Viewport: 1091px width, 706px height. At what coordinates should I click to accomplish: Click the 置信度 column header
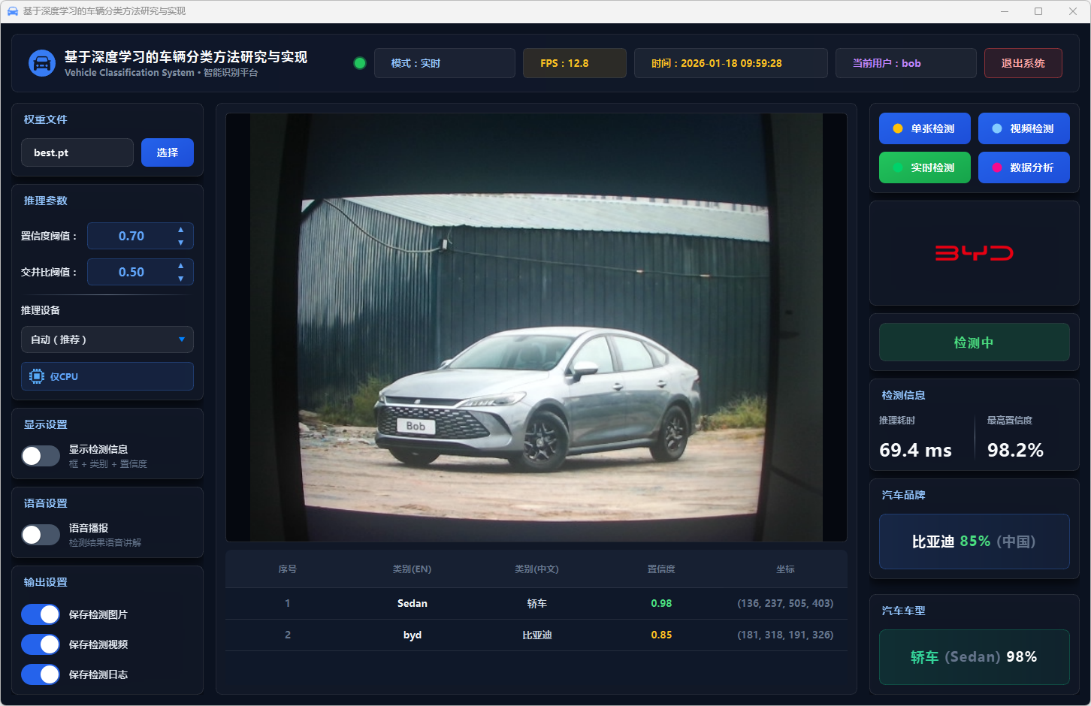tap(661, 569)
